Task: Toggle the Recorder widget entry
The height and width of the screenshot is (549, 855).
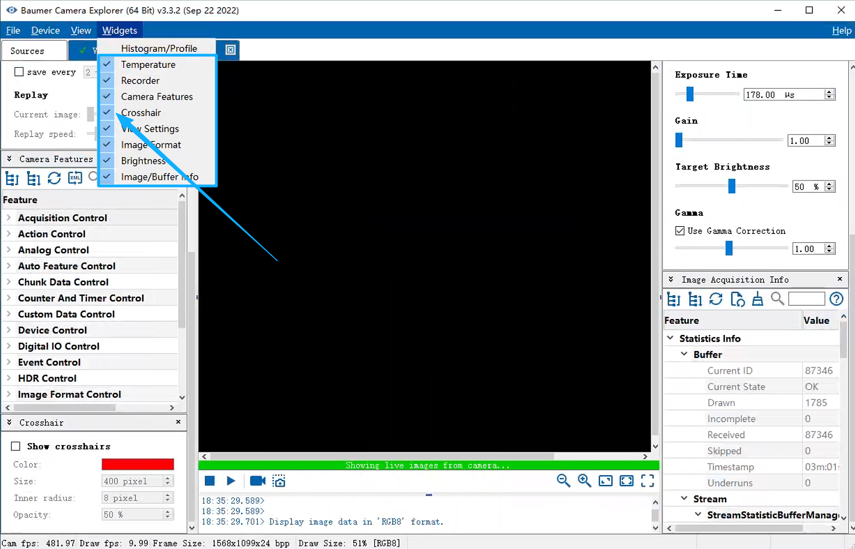Action: click(157, 81)
